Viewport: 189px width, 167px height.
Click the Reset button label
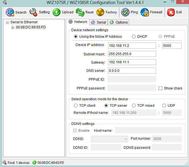[90, 12]
